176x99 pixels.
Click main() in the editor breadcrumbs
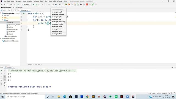[x=30, y=64]
